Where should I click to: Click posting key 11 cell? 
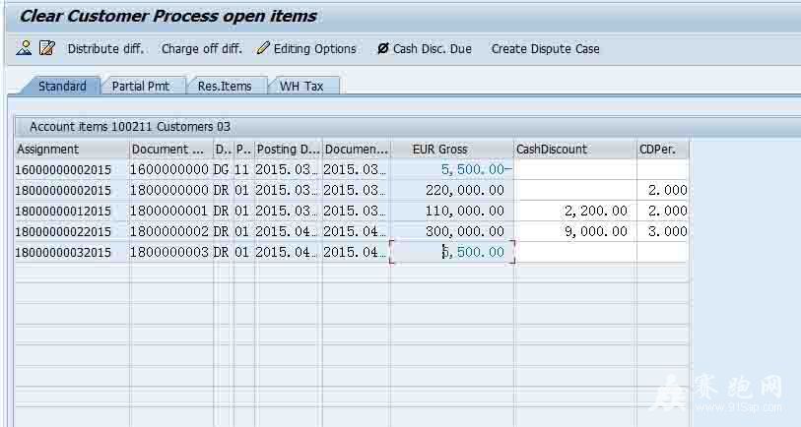tap(241, 169)
